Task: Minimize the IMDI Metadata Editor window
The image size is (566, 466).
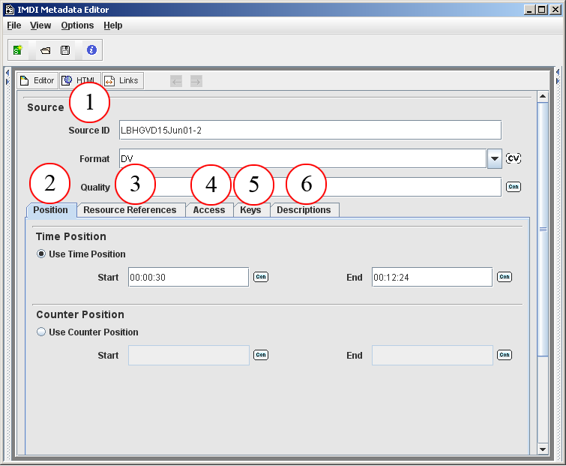Action: (529, 10)
